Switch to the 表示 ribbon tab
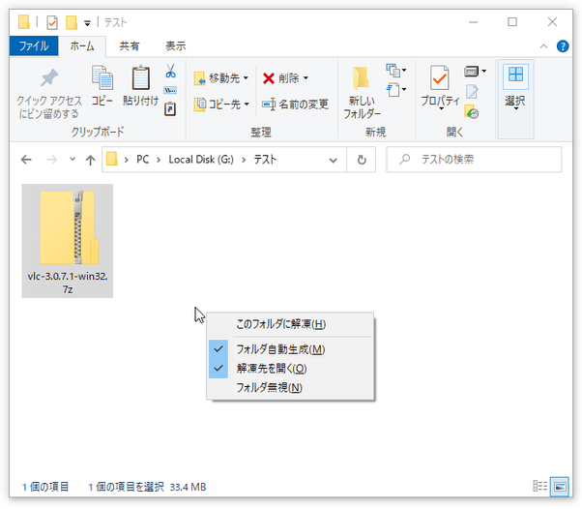 (x=175, y=46)
